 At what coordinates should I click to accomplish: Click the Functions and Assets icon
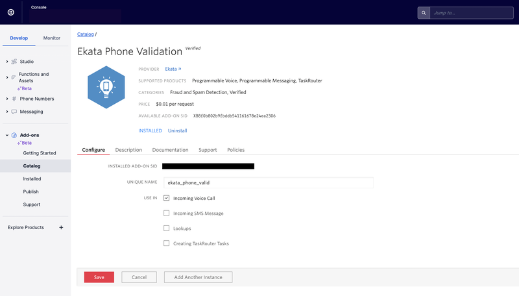pos(14,77)
